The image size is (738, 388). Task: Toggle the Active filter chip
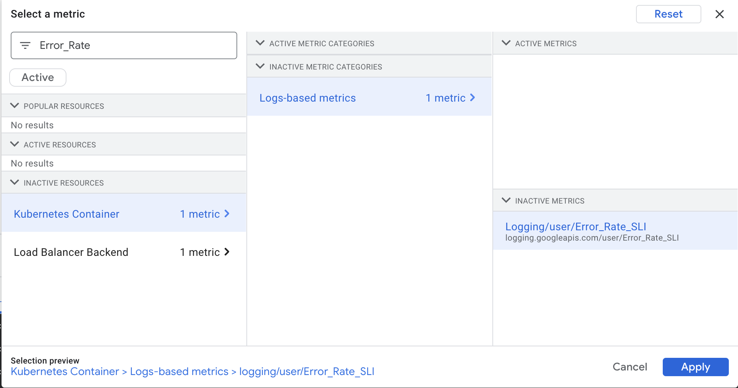coord(37,77)
